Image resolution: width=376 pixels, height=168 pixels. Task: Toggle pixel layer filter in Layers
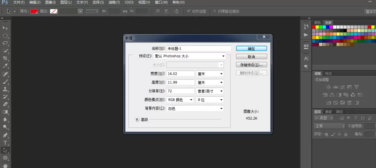click(342, 118)
